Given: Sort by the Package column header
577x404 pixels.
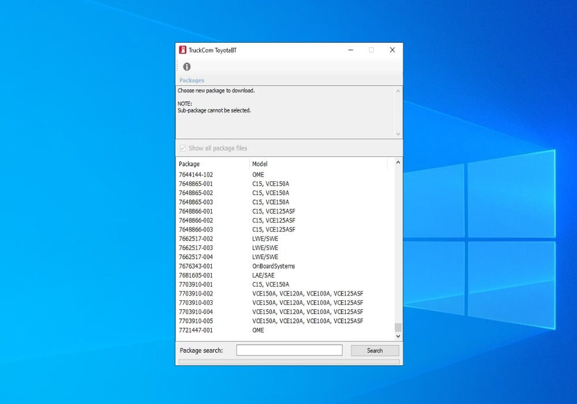Looking at the screenshot, I should 212,164.
